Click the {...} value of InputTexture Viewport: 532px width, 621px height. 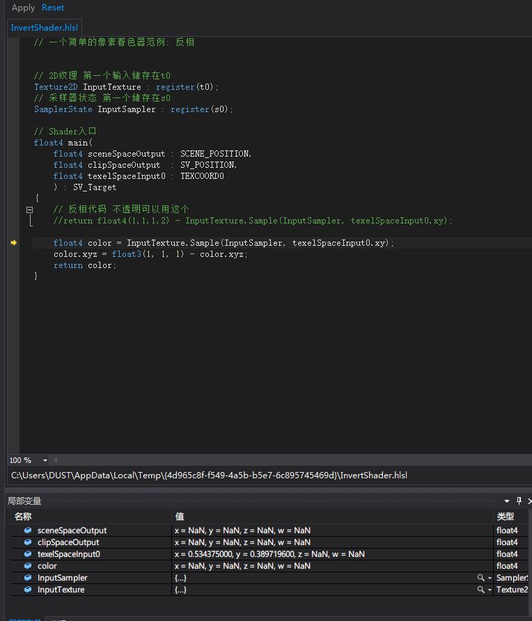point(180,590)
